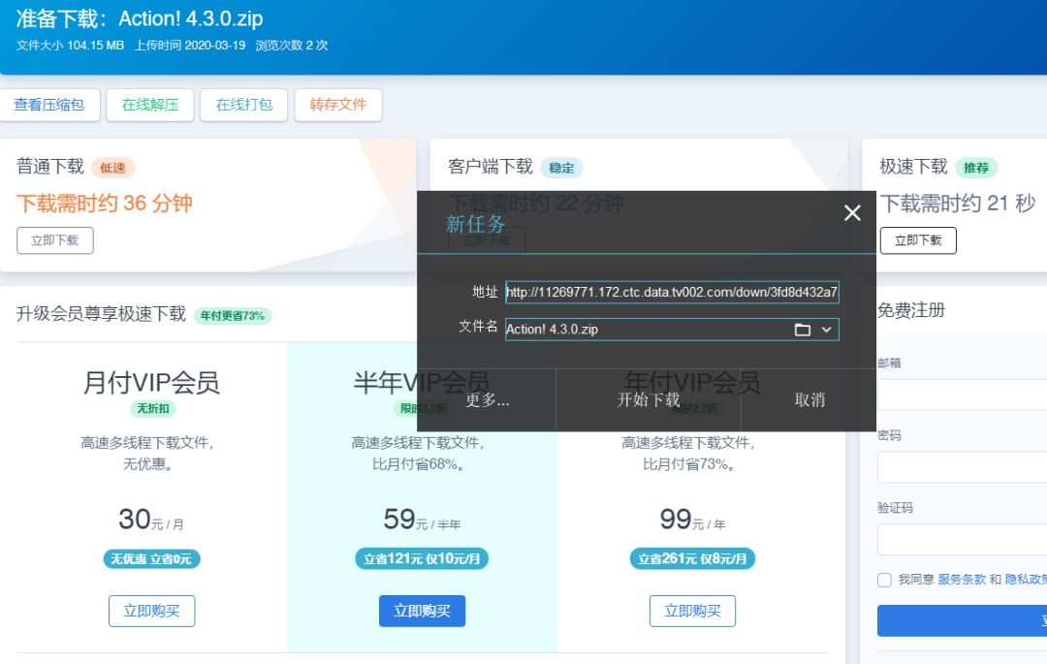Select 转存文件 option
The height and width of the screenshot is (664, 1047).
coord(338,105)
